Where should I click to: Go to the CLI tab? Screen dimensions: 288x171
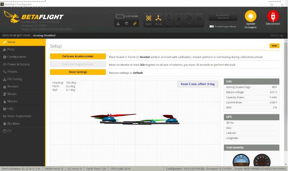click(10, 131)
